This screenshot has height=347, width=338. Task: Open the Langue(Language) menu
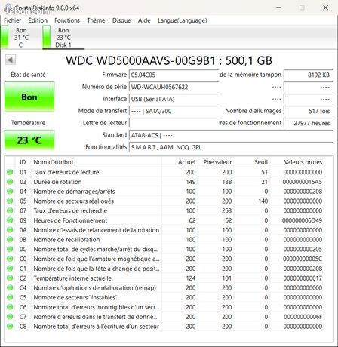point(183,20)
